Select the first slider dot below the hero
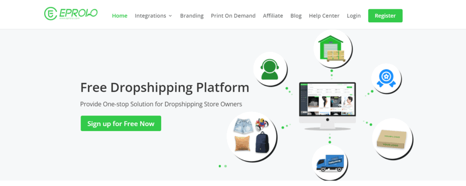The height and width of the screenshot is (186, 466). click(220, 166)
